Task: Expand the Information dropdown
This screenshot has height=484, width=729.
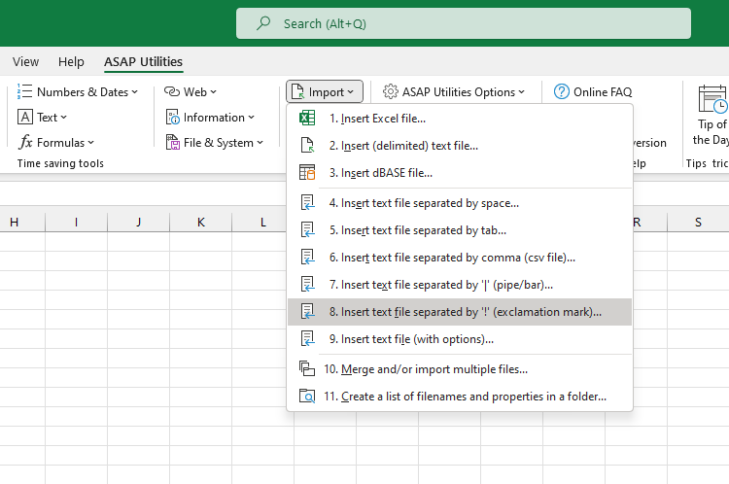Action: pos(252,118)
